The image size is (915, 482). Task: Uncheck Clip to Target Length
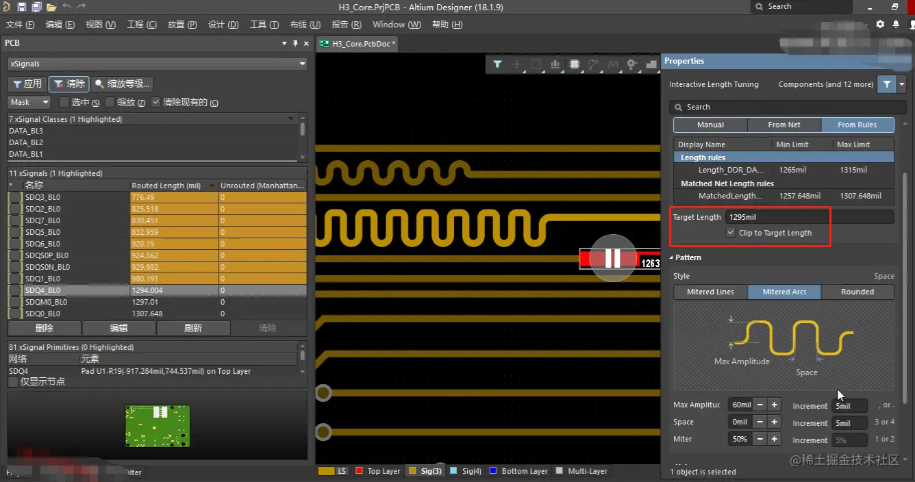(x=731, y=233)
